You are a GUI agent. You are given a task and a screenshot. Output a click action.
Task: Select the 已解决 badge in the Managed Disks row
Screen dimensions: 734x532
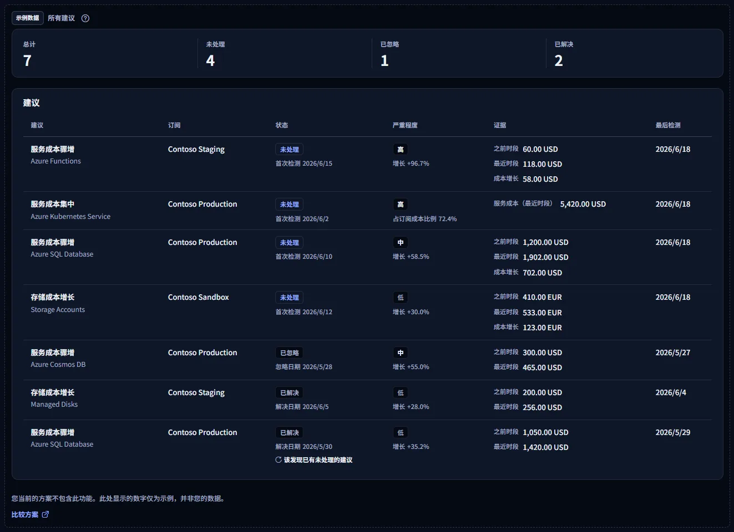(290, 393)
